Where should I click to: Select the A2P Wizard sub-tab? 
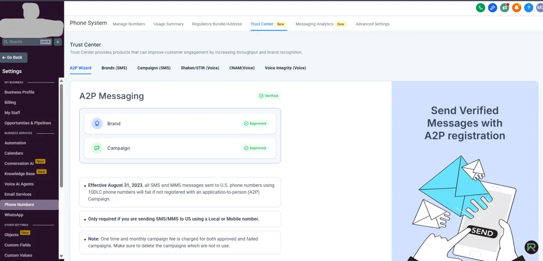tap(81, 68)
